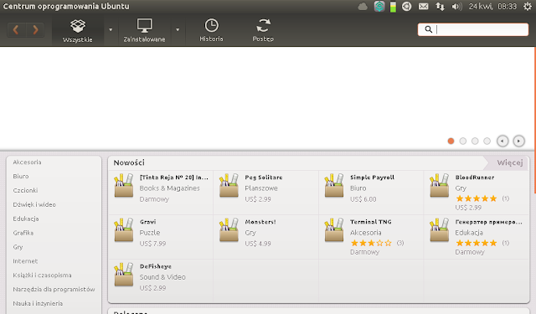Viewport: 536px width, 314px height.
Task: Open the Terminal TNG package icon
Action: pyautogui.click(x=334, y=229)
